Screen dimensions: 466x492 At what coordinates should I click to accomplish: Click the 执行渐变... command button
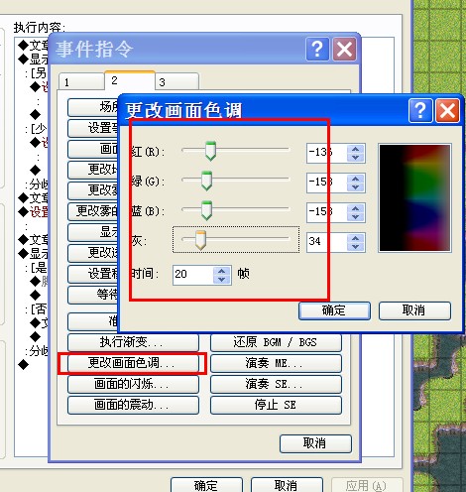pyautogui.click(x=133, y=342)
